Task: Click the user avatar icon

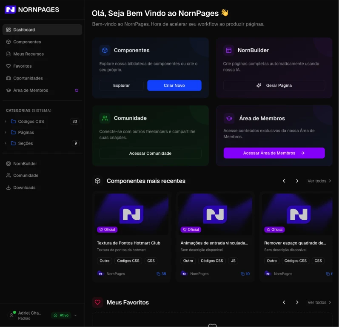Action: pyautogui.click(x=11, y=316)
